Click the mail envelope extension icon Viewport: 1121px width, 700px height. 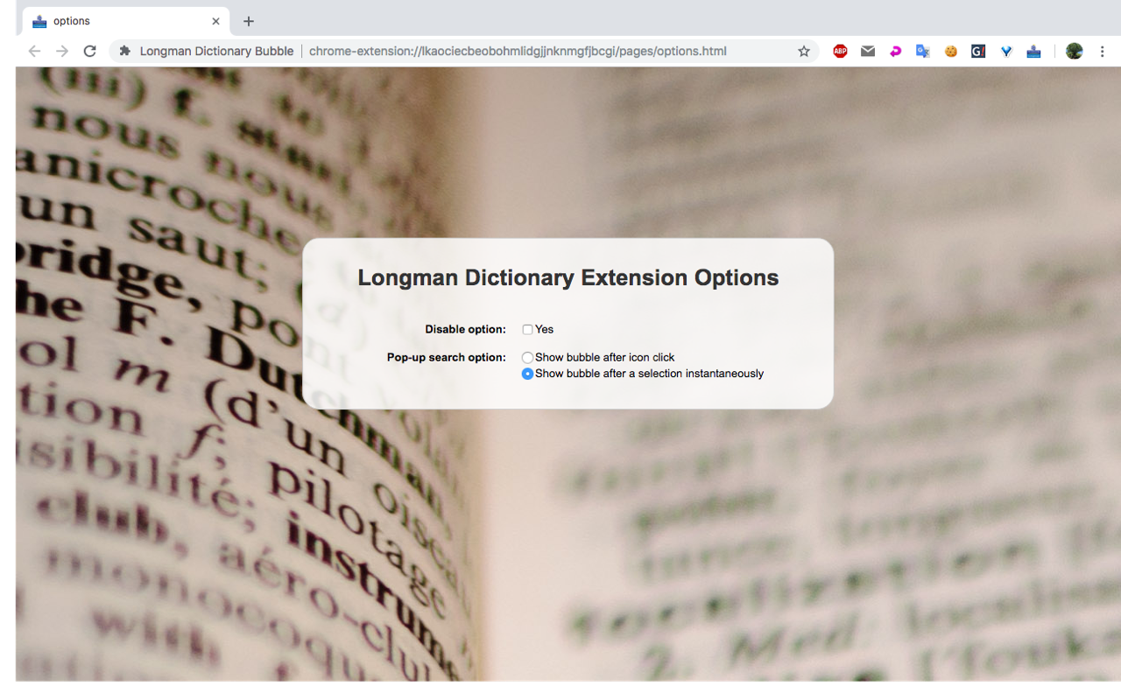coord(868,51)
